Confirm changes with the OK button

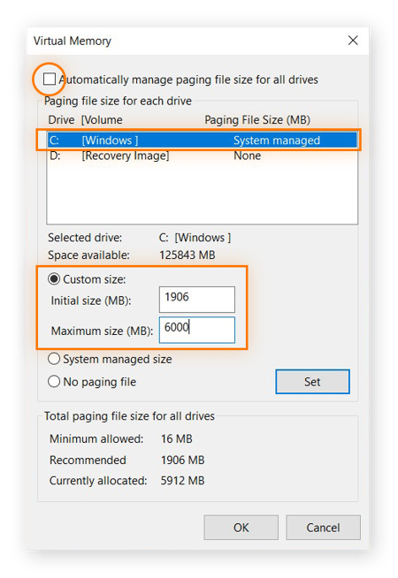tap(241, 528)
